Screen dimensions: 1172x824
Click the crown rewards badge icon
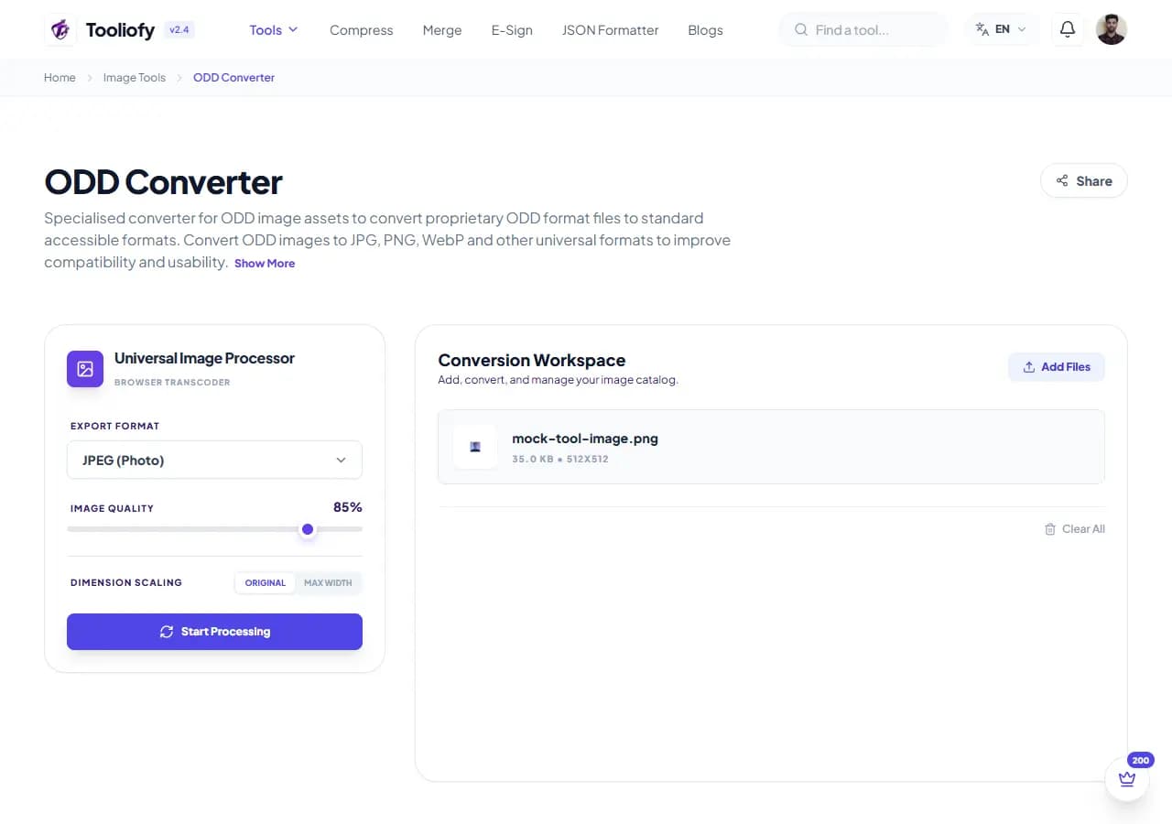pos(1127,779)
